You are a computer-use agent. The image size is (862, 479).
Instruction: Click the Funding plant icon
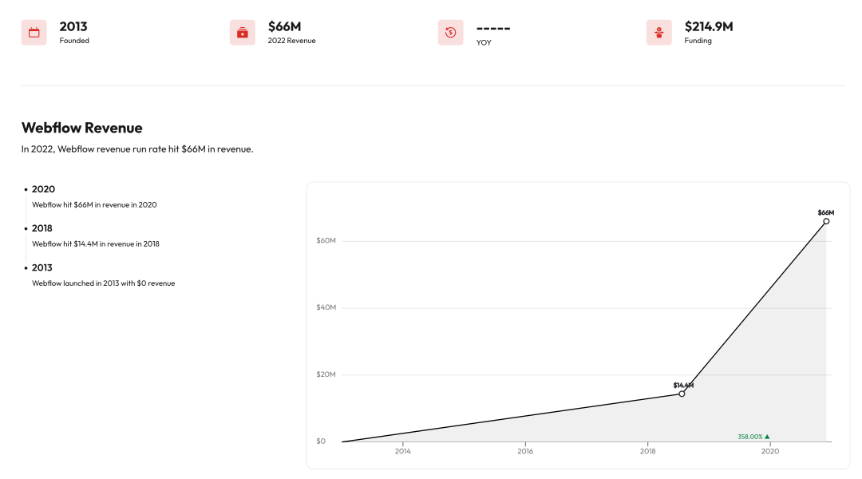coord(659,33)
